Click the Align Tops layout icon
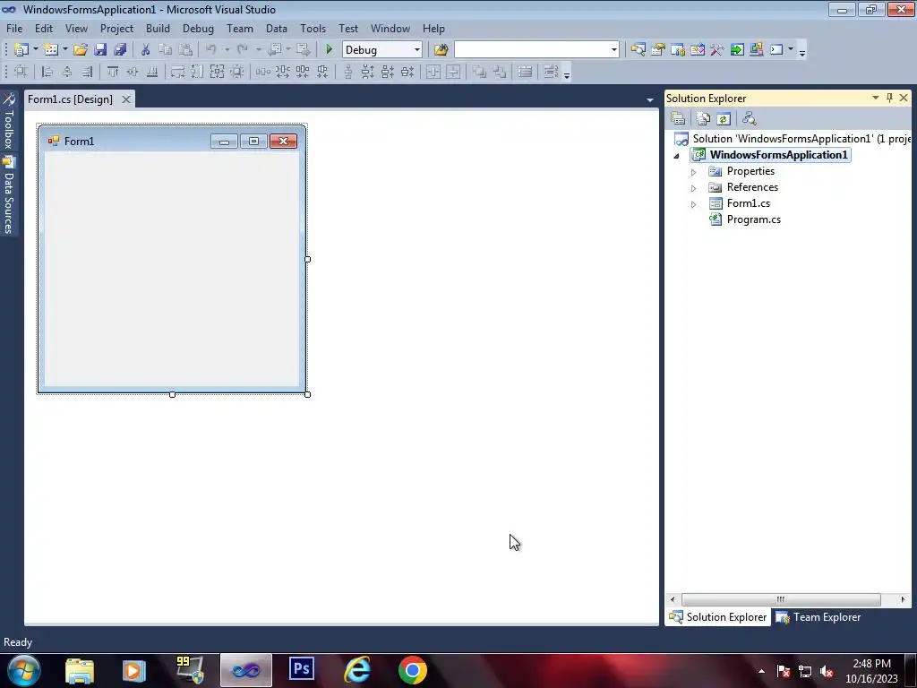Viewport: 917px width, 688px height. coord(113,72)
